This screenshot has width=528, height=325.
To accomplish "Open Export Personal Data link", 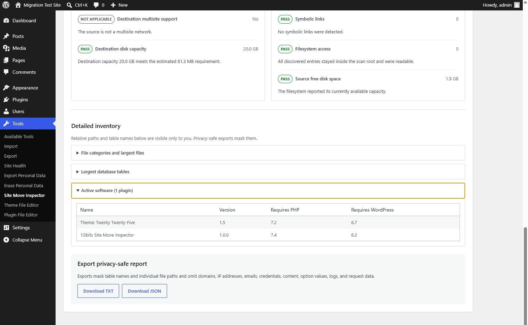I will click(25, 175).
